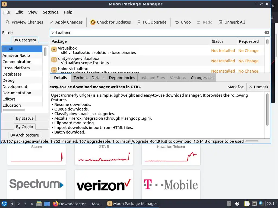Image resolution: width=278 pixels, height=208 pixels.
Task: Open the File menu
Action: click(x=7, y=12)
